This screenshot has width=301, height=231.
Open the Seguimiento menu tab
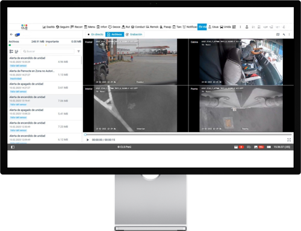[x=63, y=27]
